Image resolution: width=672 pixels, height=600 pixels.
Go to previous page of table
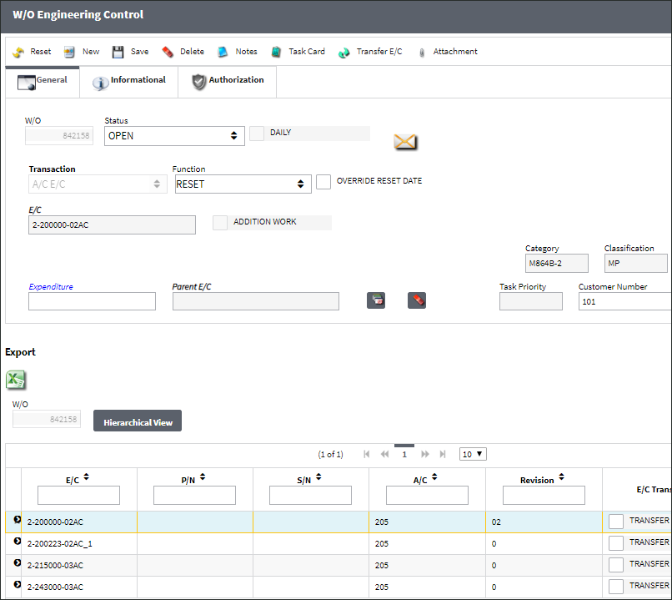click(385, 454)
